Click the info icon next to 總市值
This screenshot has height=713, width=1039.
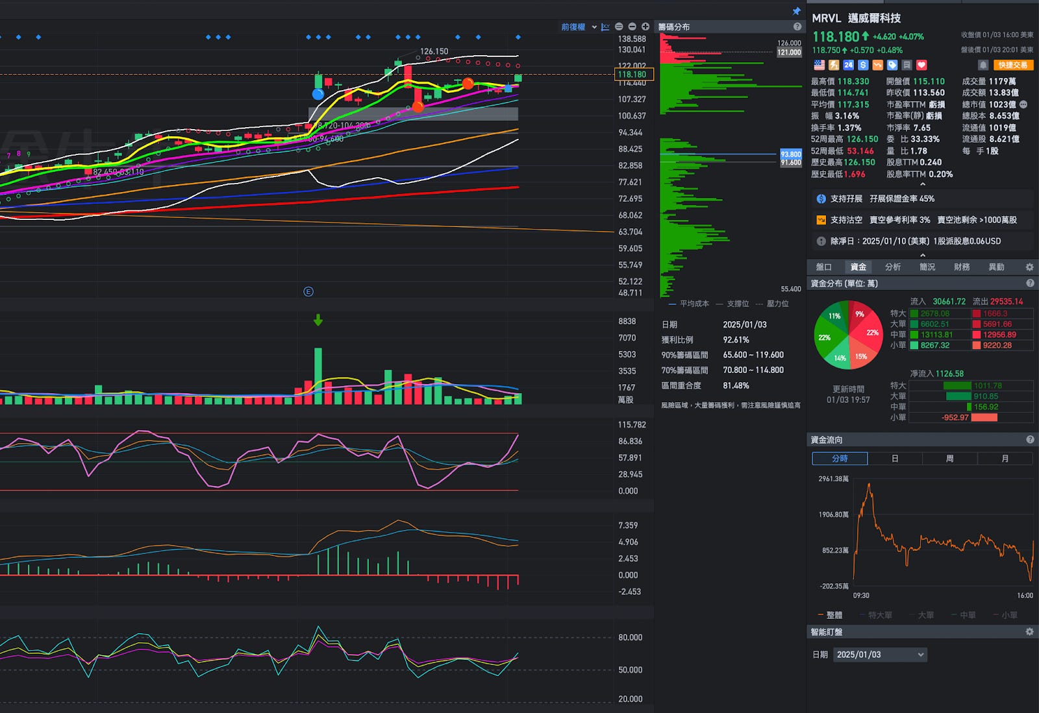tap(1023, 104)
